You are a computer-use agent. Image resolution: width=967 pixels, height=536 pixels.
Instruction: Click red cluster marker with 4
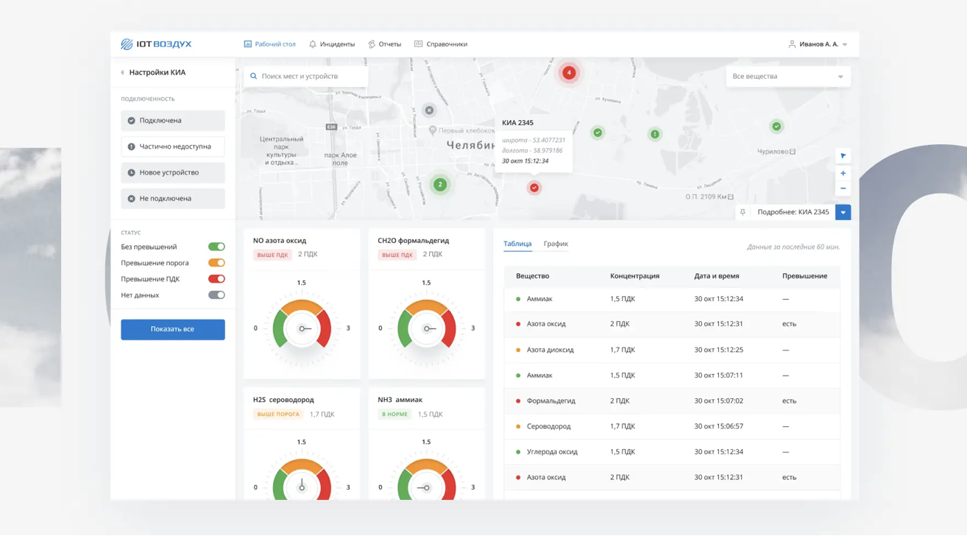click(569, 72)
